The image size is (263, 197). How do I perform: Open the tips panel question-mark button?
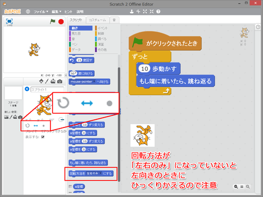point(258,27)
